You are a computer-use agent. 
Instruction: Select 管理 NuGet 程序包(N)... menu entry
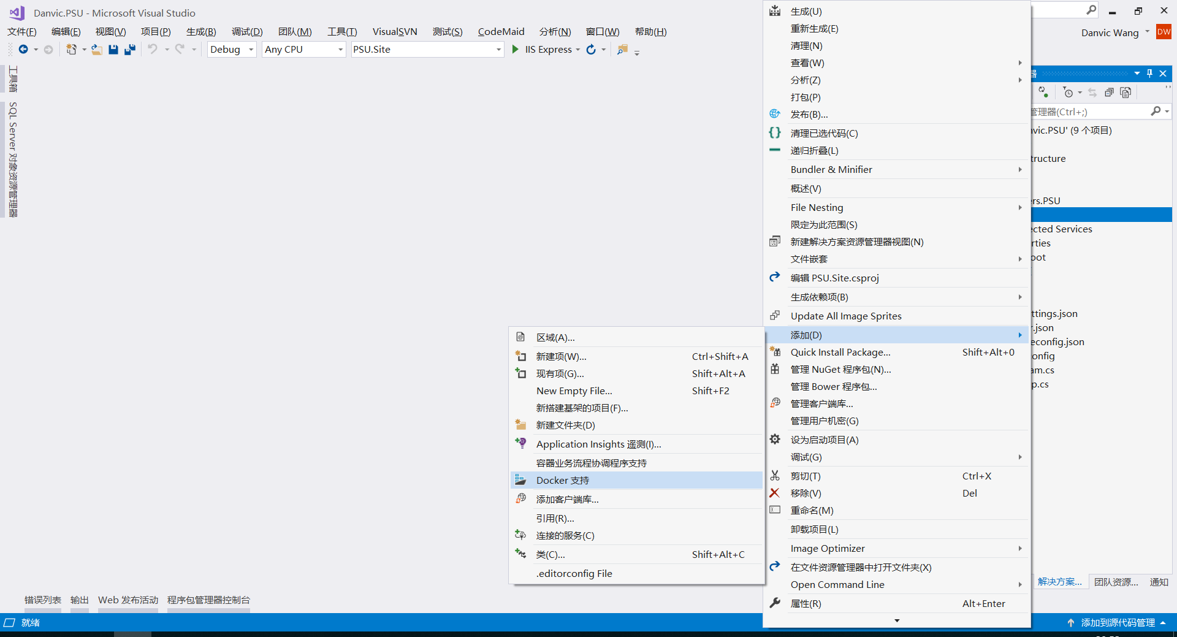click(x=897, y=369)
